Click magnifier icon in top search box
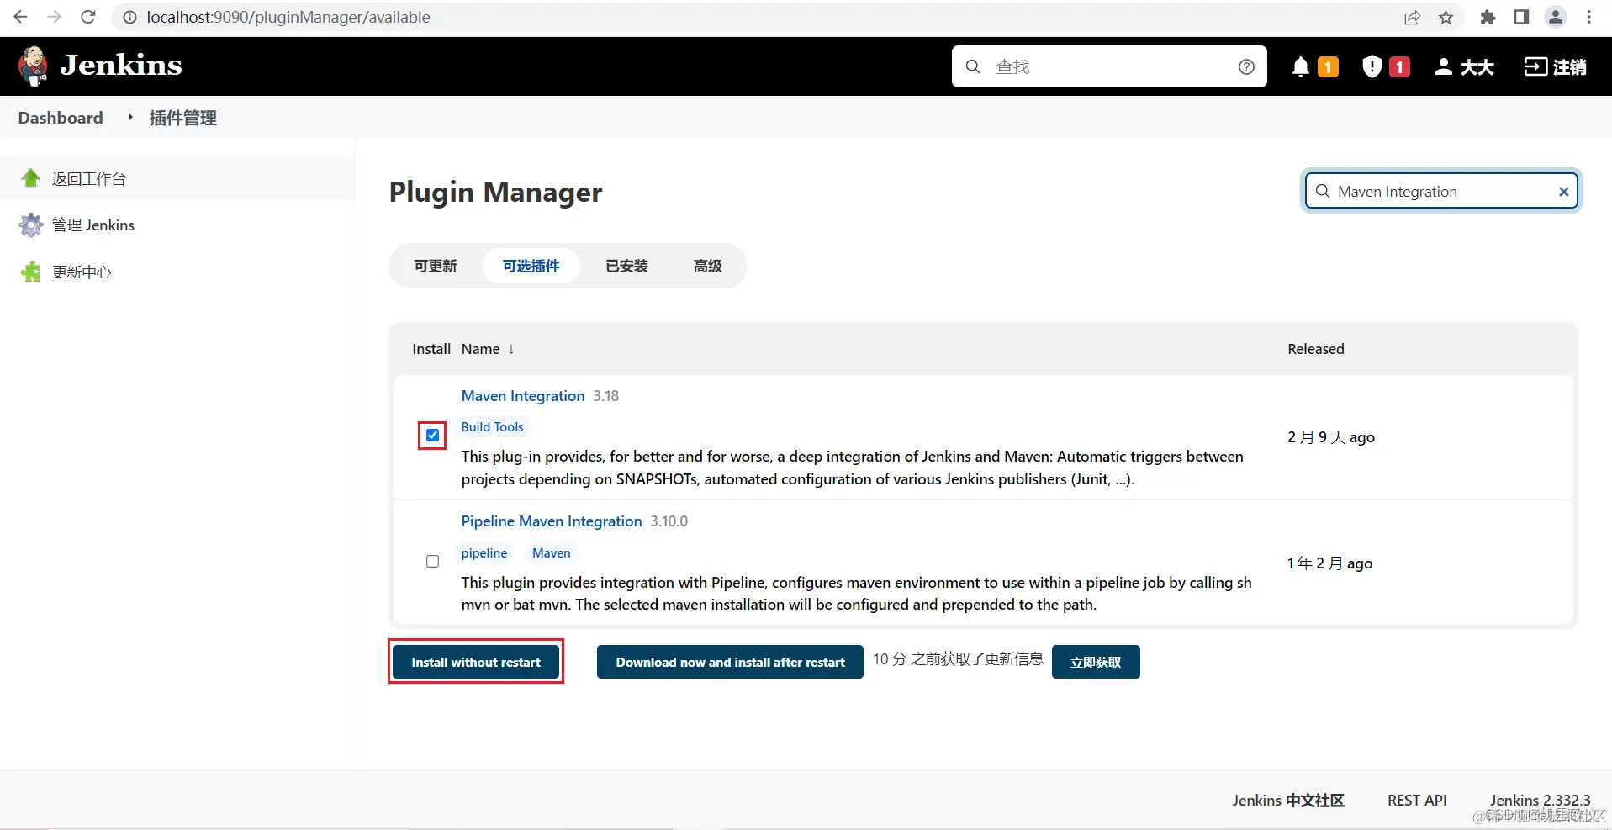Image resolution: width=1612 pixels, height=830 pixels. (973, 66)
